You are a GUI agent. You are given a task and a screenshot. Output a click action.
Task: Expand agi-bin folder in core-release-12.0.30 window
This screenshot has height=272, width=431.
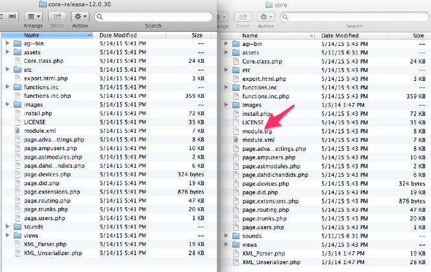(7, 43)
